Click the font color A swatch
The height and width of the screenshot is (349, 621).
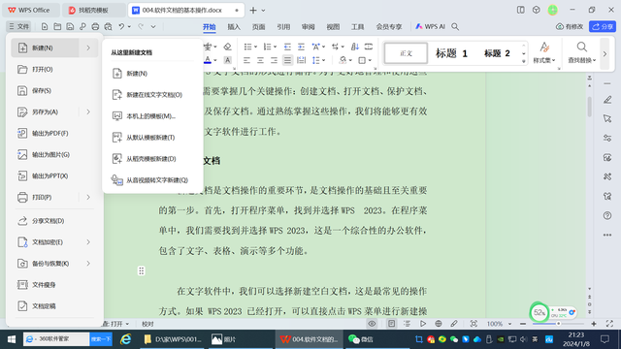[x=208, y=60]
